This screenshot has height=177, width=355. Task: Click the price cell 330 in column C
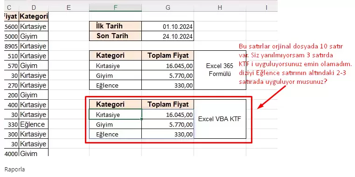coord(12,124)
